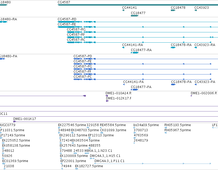Select the DMG4A.3_1.P11.C1 label
Image resolution: width=218 pixels, height=170 pixels.
(x=109, y=161)
